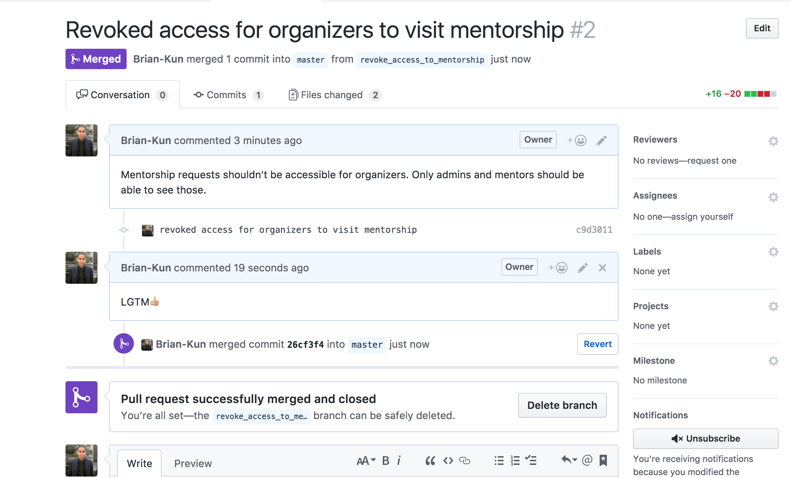Image resolution: width=791 pixels, height=478 pixels.
Task: Click the Delete branch button
Action: pos(562,405)
